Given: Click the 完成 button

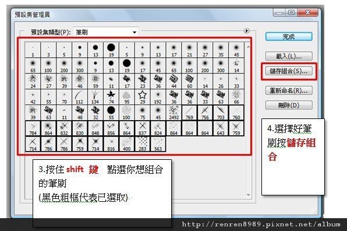Looking at the screenshot, I should pos(289,37).
